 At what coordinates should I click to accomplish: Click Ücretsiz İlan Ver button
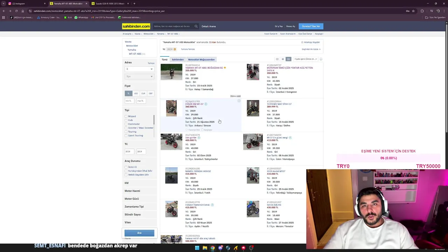pos(311,26)
